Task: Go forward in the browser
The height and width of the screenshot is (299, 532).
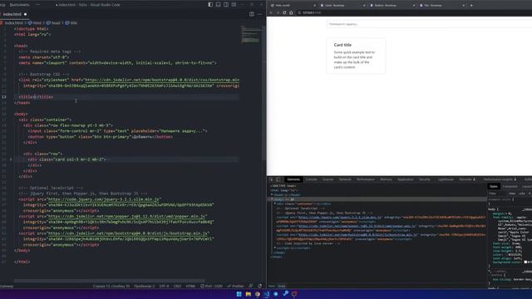Action: [x=278, y=12]
